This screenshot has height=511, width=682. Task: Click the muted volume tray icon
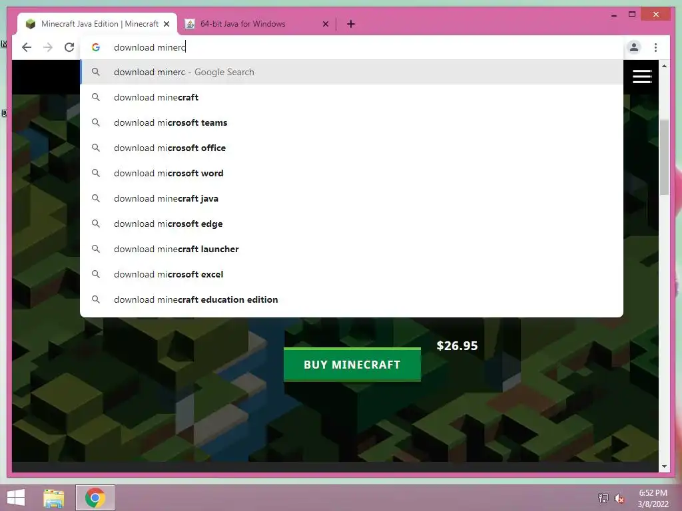pyautogui.click(x=619, y=498)
